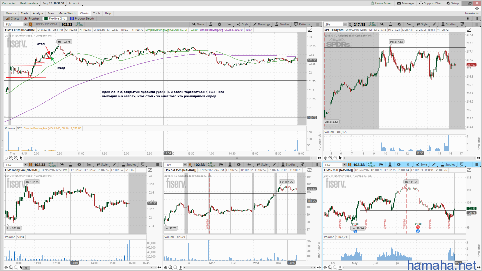Image resolution: width=482 pixels, height=271 pixels.
Task: Open the Realtime data status menu
Action: [29, 3]
